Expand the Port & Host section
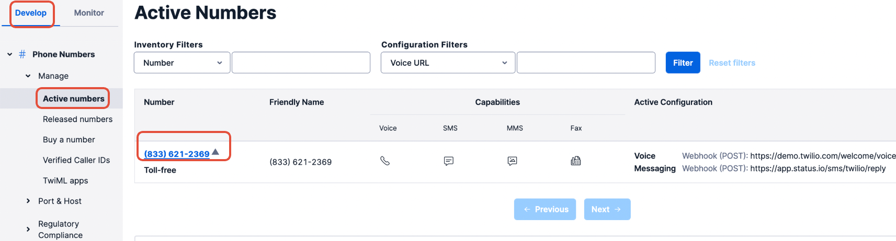Screen dimensions: 896x241 pos(28,201)
